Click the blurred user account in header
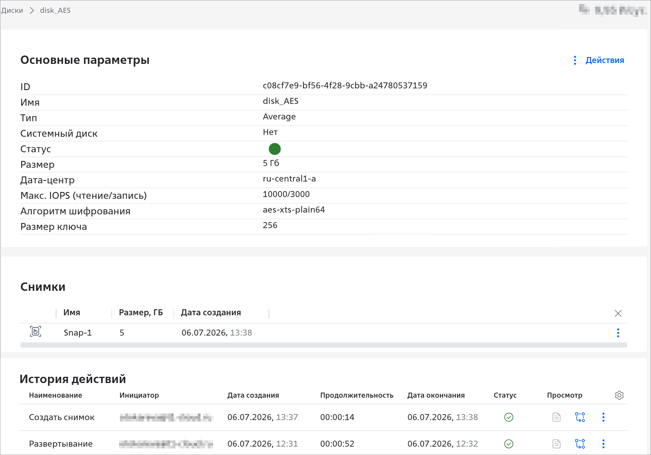651x455 pixels. coord(613,10)
